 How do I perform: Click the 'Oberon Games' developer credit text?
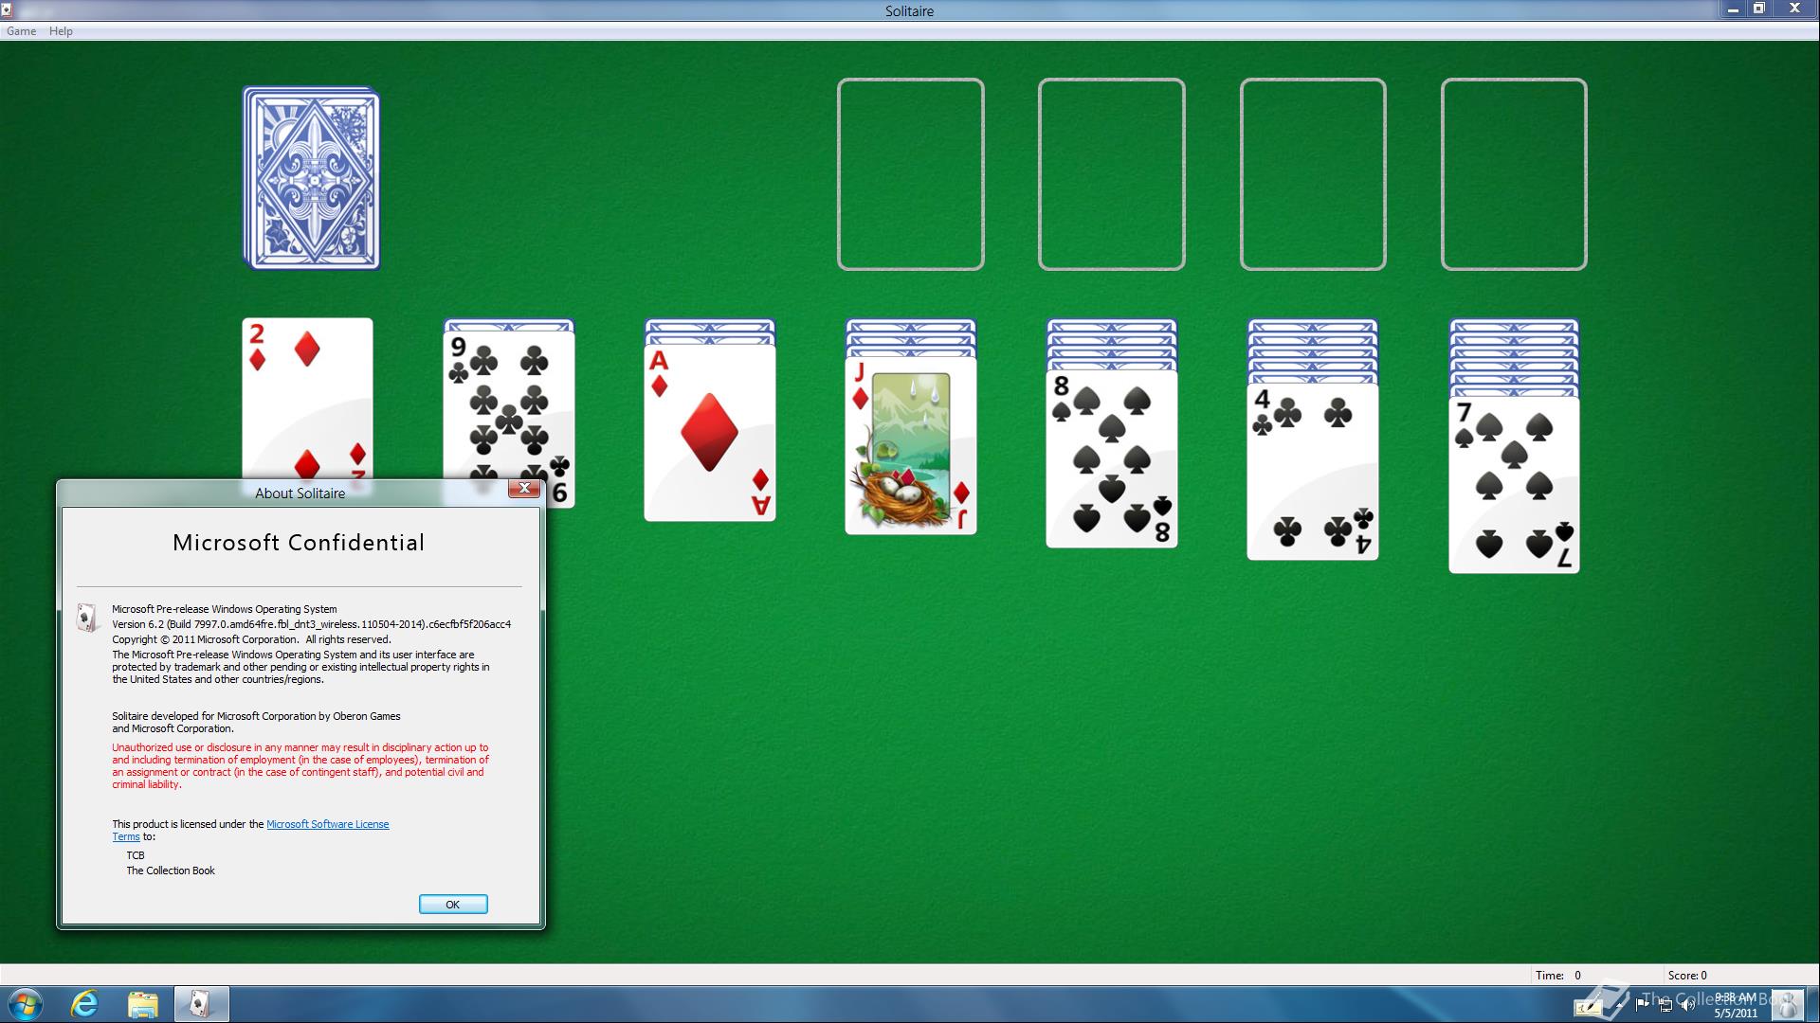367,716
